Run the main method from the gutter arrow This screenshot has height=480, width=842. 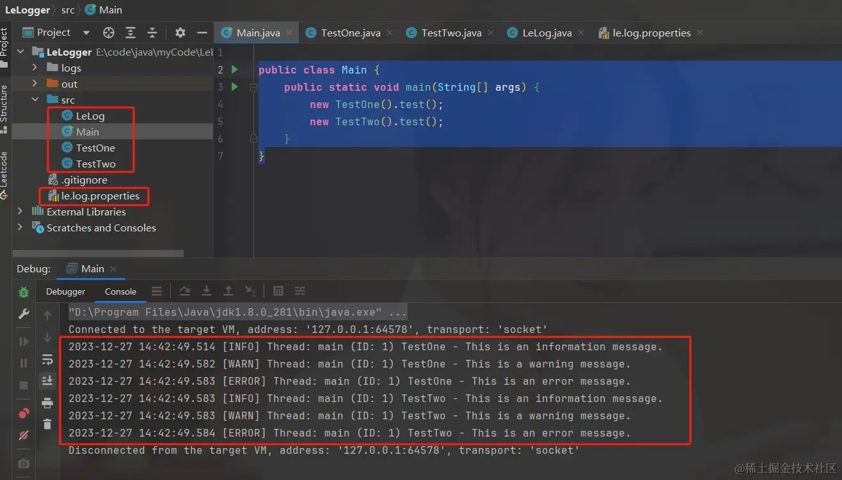point(235,87)
